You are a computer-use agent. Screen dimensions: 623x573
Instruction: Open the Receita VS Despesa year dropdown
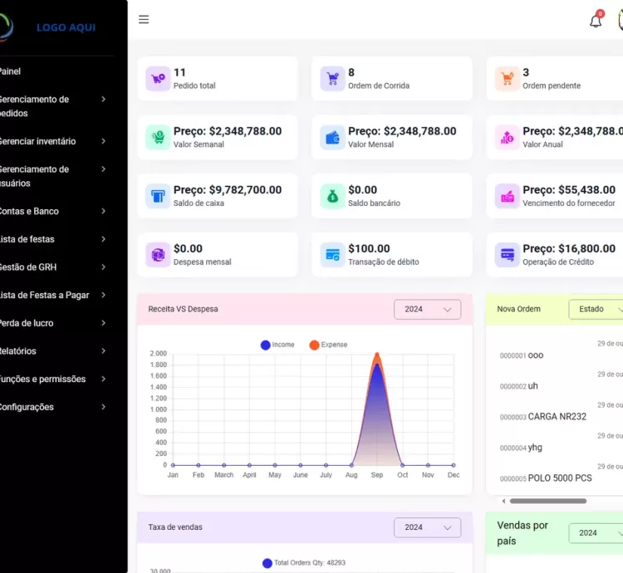tap(427, 309)
